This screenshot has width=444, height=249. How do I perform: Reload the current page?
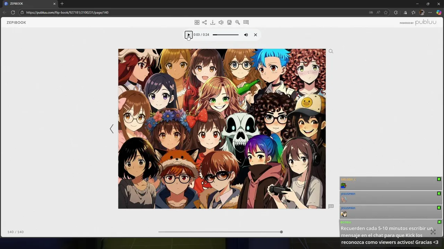(13, 12)
